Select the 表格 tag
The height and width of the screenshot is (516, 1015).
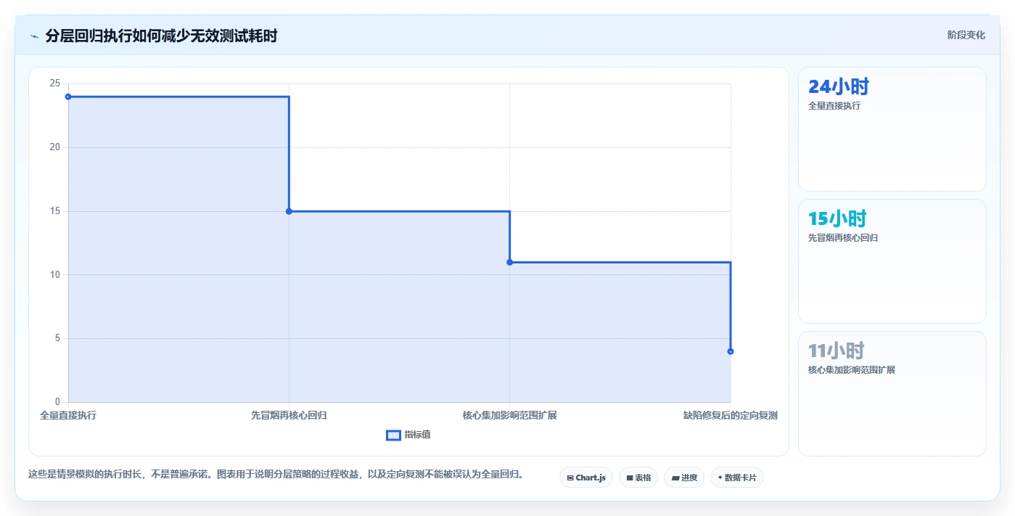[638, 478]
